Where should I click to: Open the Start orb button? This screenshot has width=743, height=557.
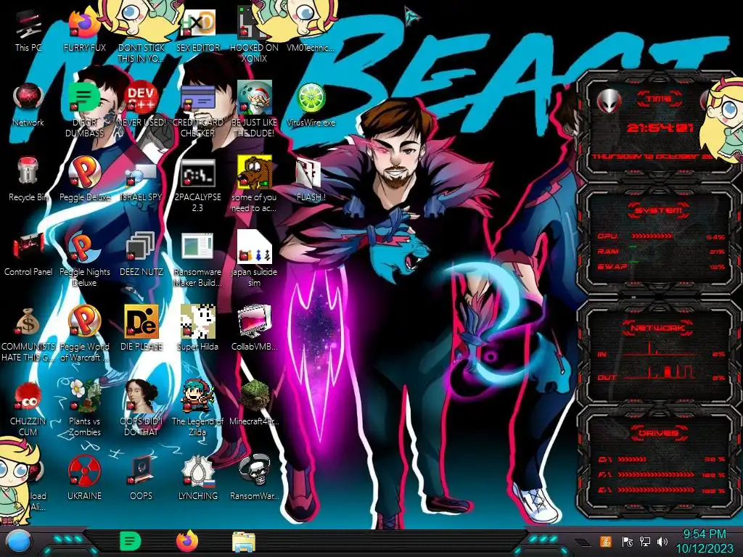coord(19,542)
